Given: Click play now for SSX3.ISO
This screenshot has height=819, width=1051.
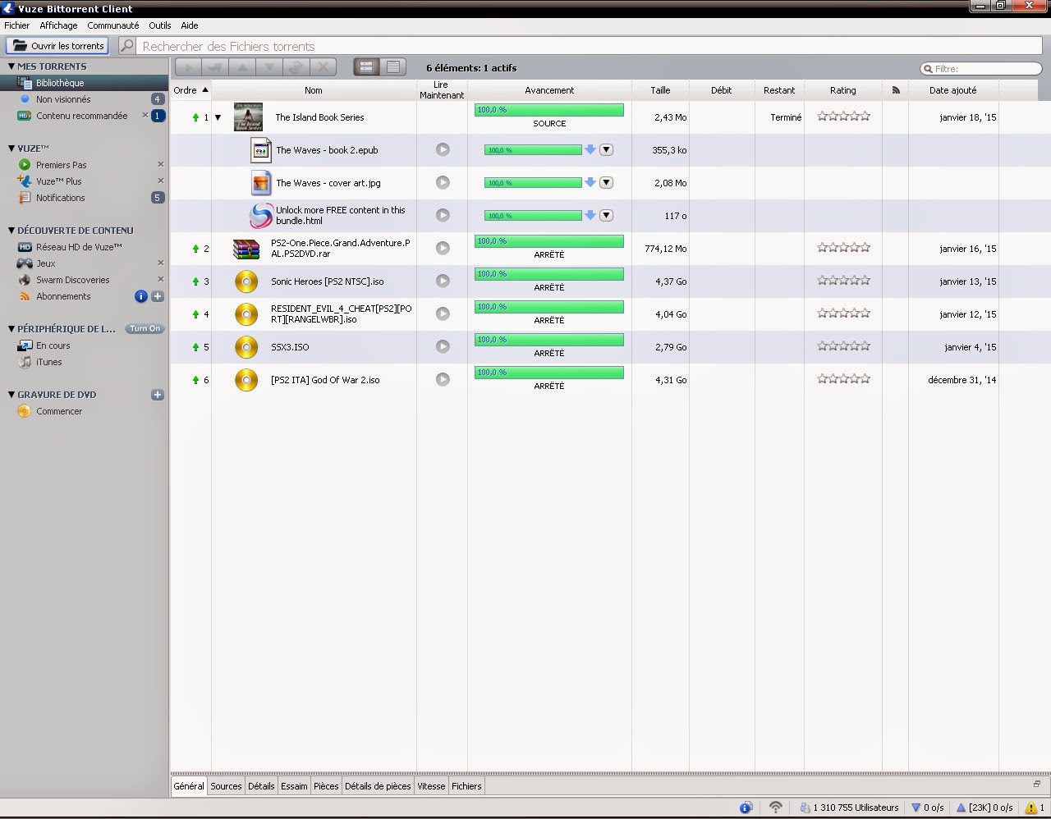Looking at the screenshot, I should (x=443, y=346).
